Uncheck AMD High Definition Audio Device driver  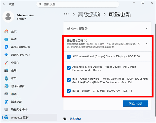[69, 68]
